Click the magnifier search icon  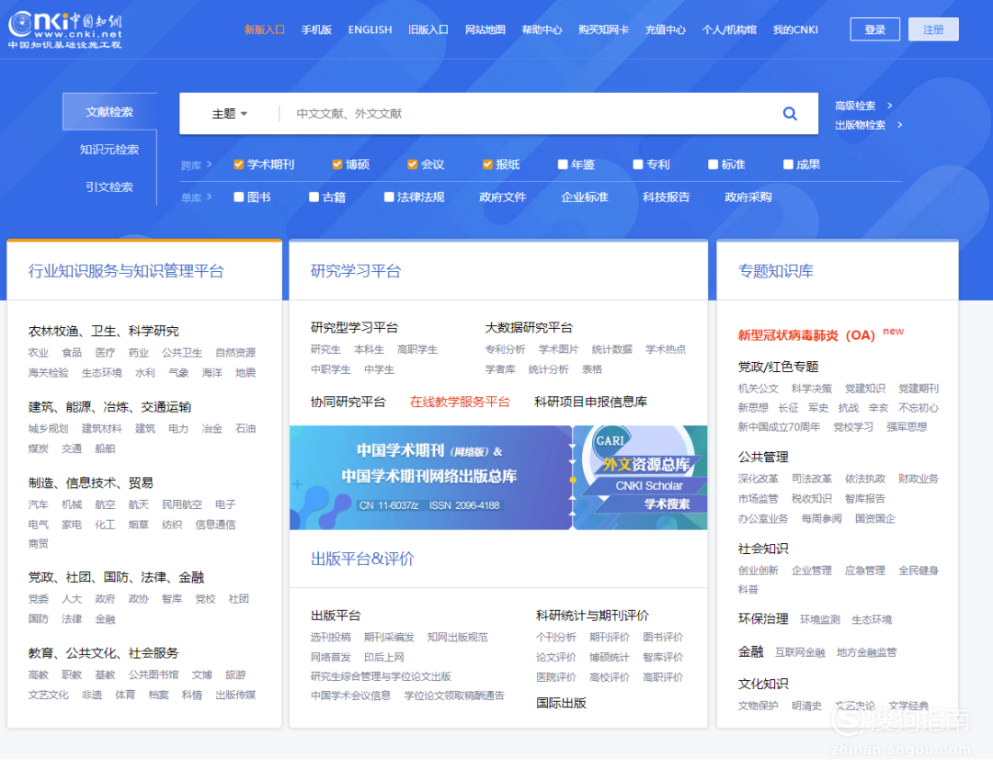point(790,114)
